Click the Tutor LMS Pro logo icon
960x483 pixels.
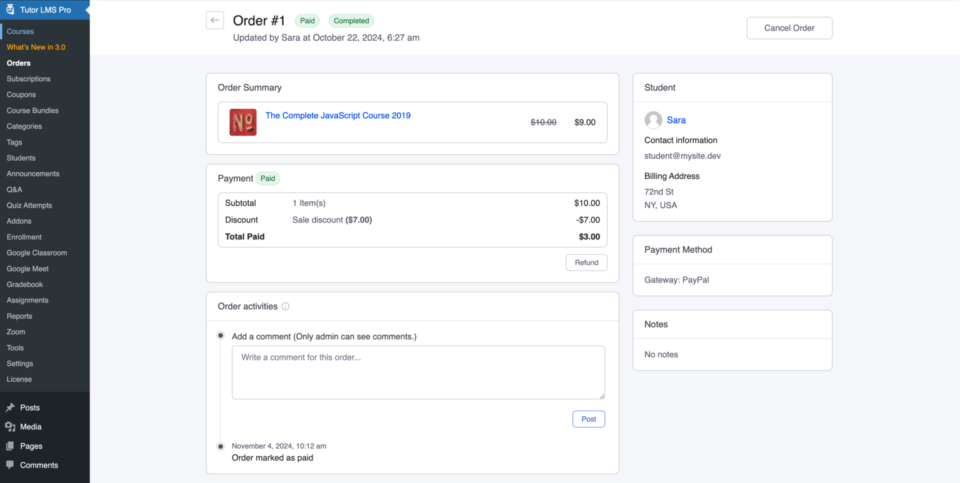10,10
